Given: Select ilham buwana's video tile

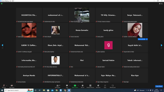Looking at the screenshot, I should (x=82, y=15).
